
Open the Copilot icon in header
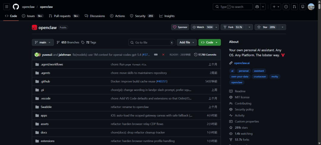click(x=257, y=7)
